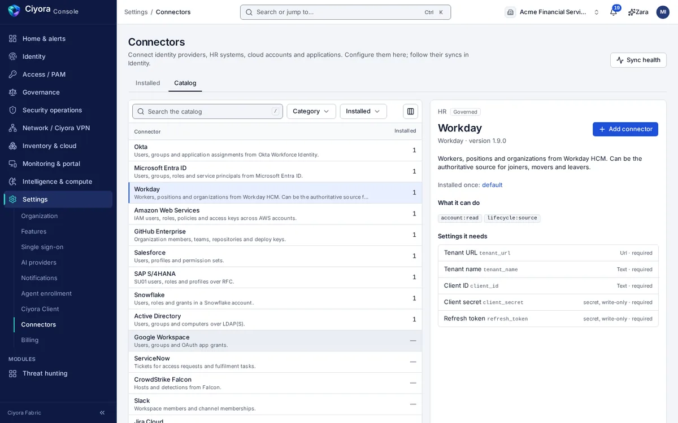Click the Sync health pulse icon
Screen dimensions: 678x423
coord(620,60)
